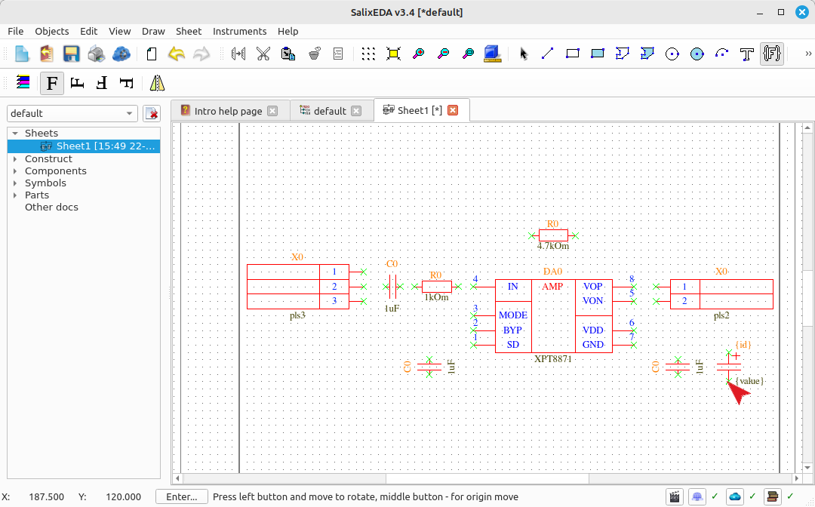Screen dimensions: 815x507
Task: Select the filled polygon region tool
Action: (647, 54)
